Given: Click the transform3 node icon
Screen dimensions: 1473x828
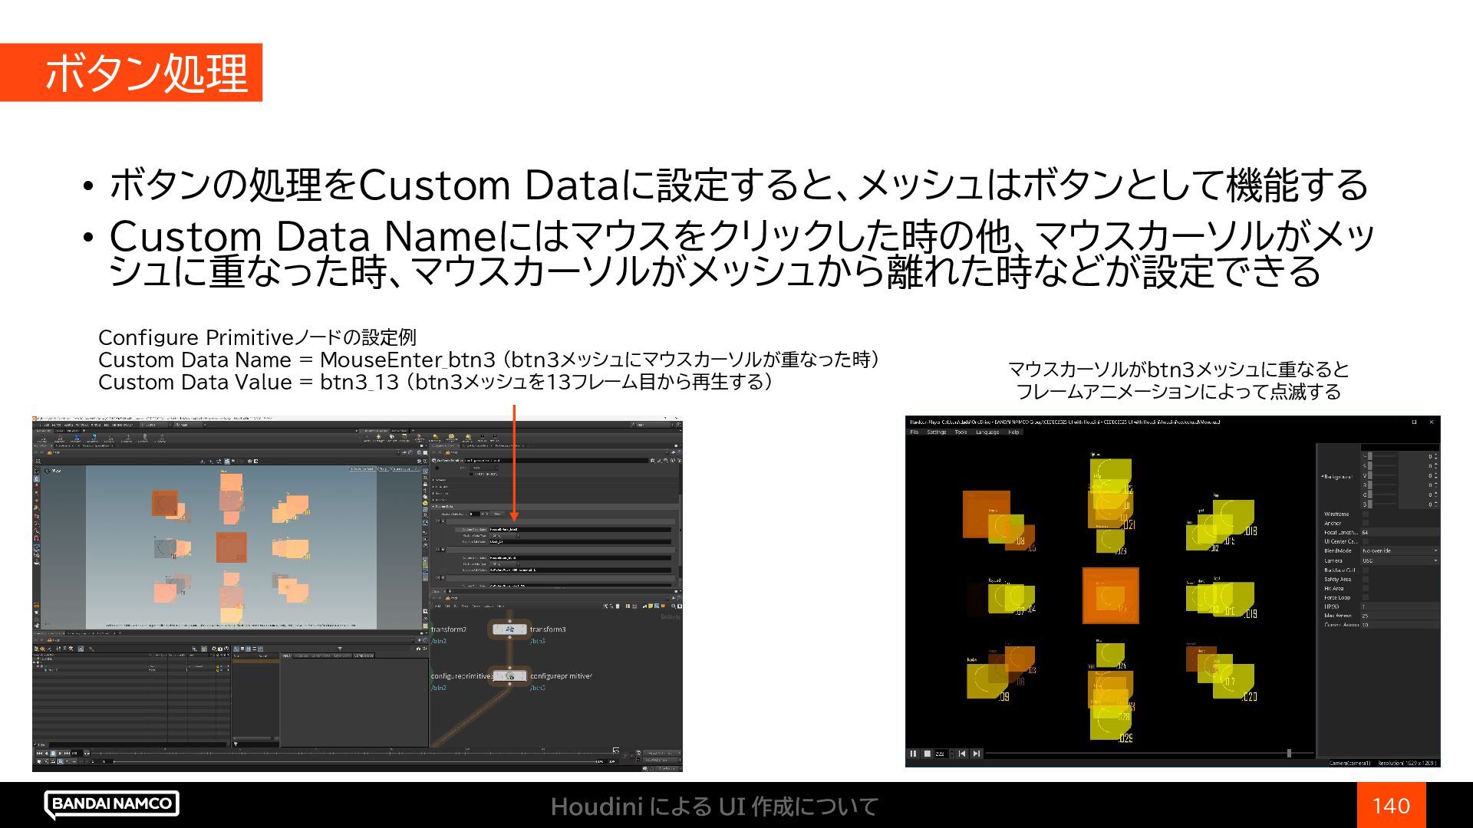Looking at the screenshot, I should tap(509, 629).
